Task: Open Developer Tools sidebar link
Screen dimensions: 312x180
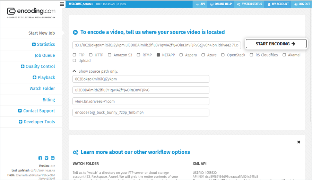Action: (39, 122)
